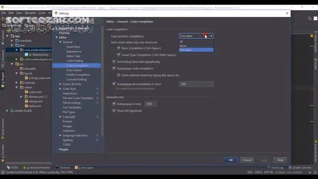Viewport: 318px width, 179px height.
Task: Expand Copyright settings node
Action: point(60,117)
